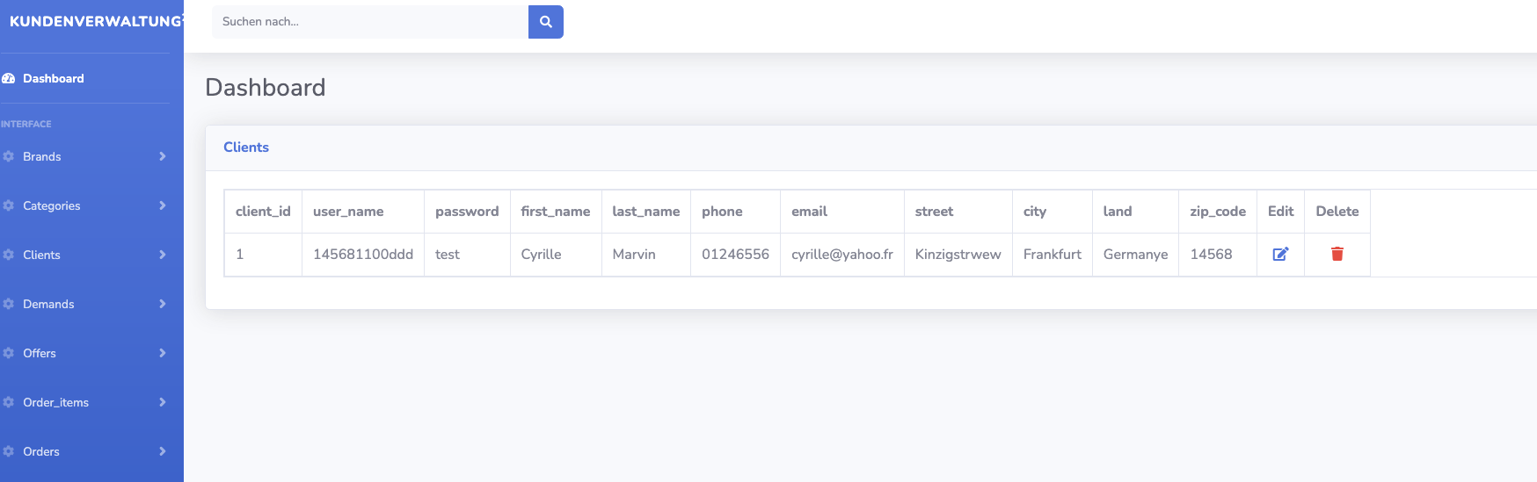Click the gear icon beside Brands
This screenshot has height=482, width=1537.
9,156
